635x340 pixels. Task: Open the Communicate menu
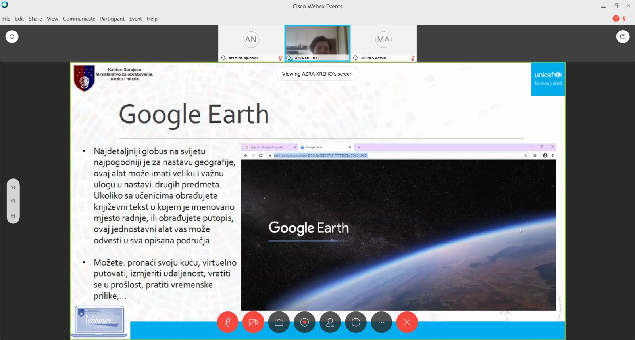tap(79, 19)
